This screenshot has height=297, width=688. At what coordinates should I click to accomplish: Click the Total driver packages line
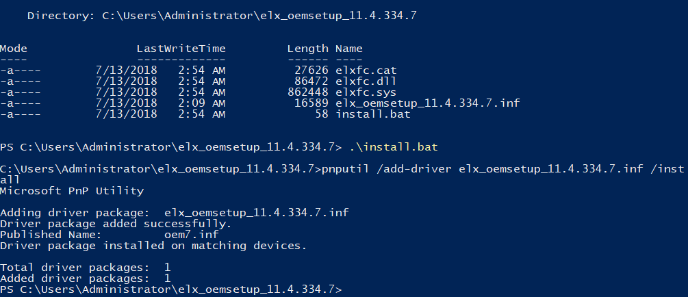coord(85,268)
